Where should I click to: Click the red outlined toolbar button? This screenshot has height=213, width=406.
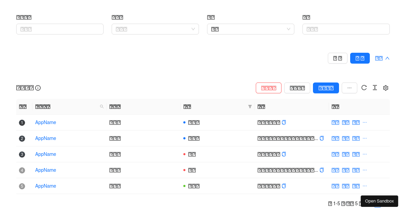[268, 88]
